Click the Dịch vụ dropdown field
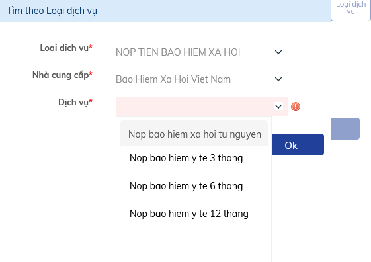 (202, 107)
